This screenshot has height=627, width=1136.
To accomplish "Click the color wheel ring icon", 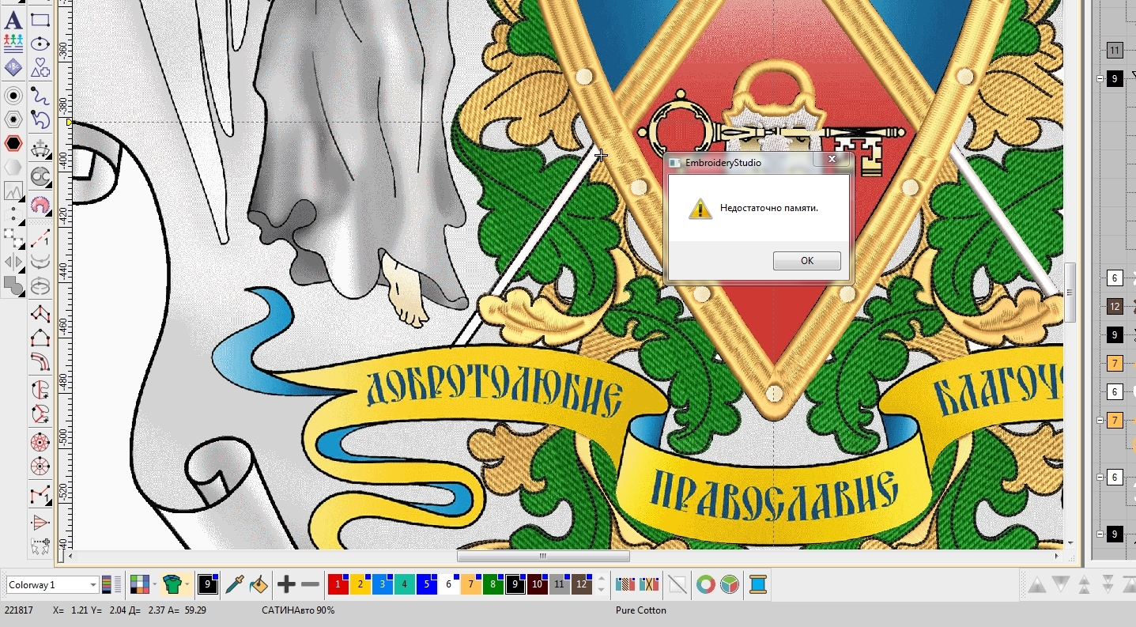I will [706, 585].
